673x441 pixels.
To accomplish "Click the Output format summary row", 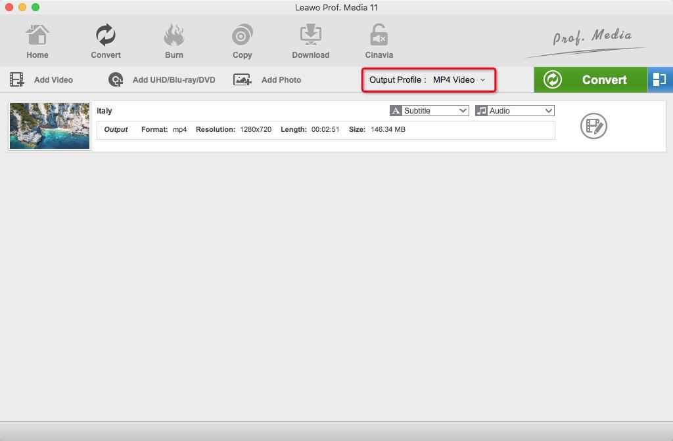I will click(325, 129).
